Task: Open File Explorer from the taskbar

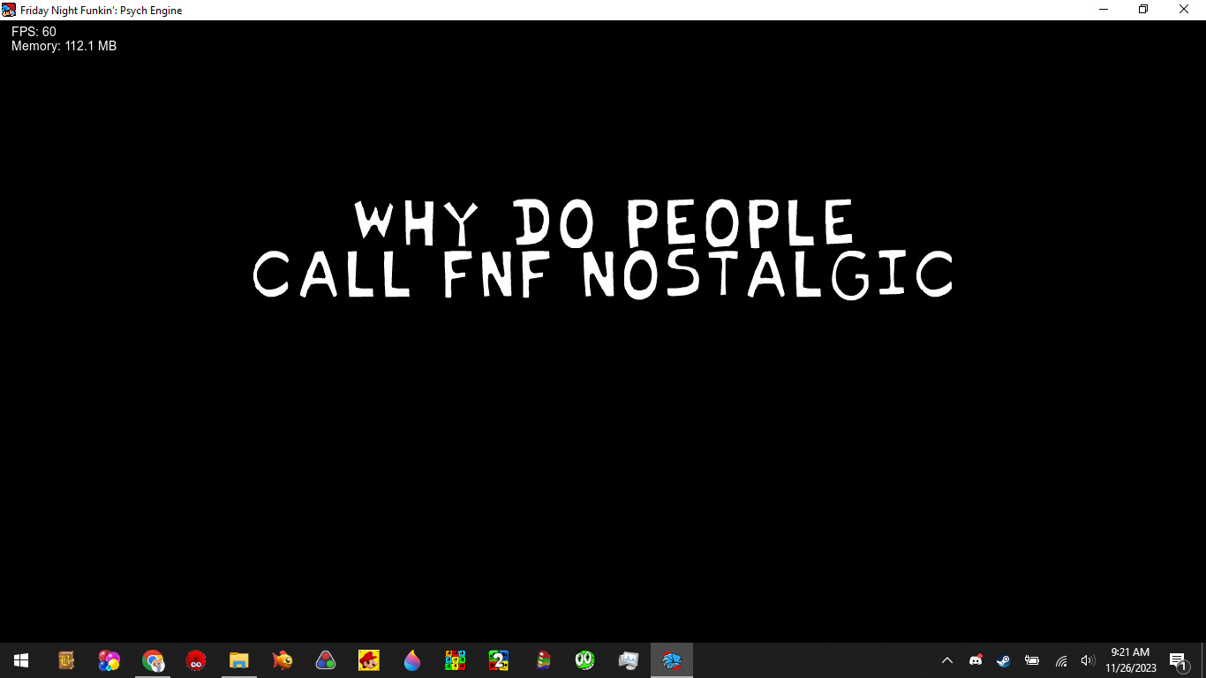Action: tap(239, 660)
